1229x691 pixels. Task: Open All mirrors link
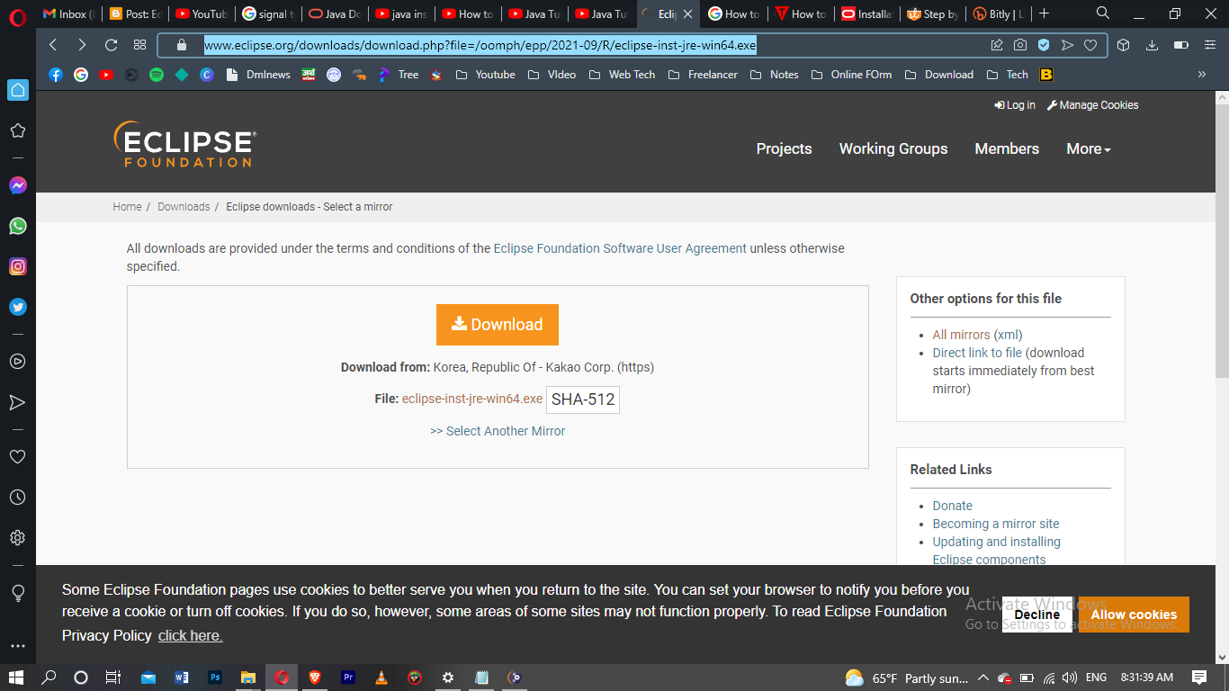(962, 335)
